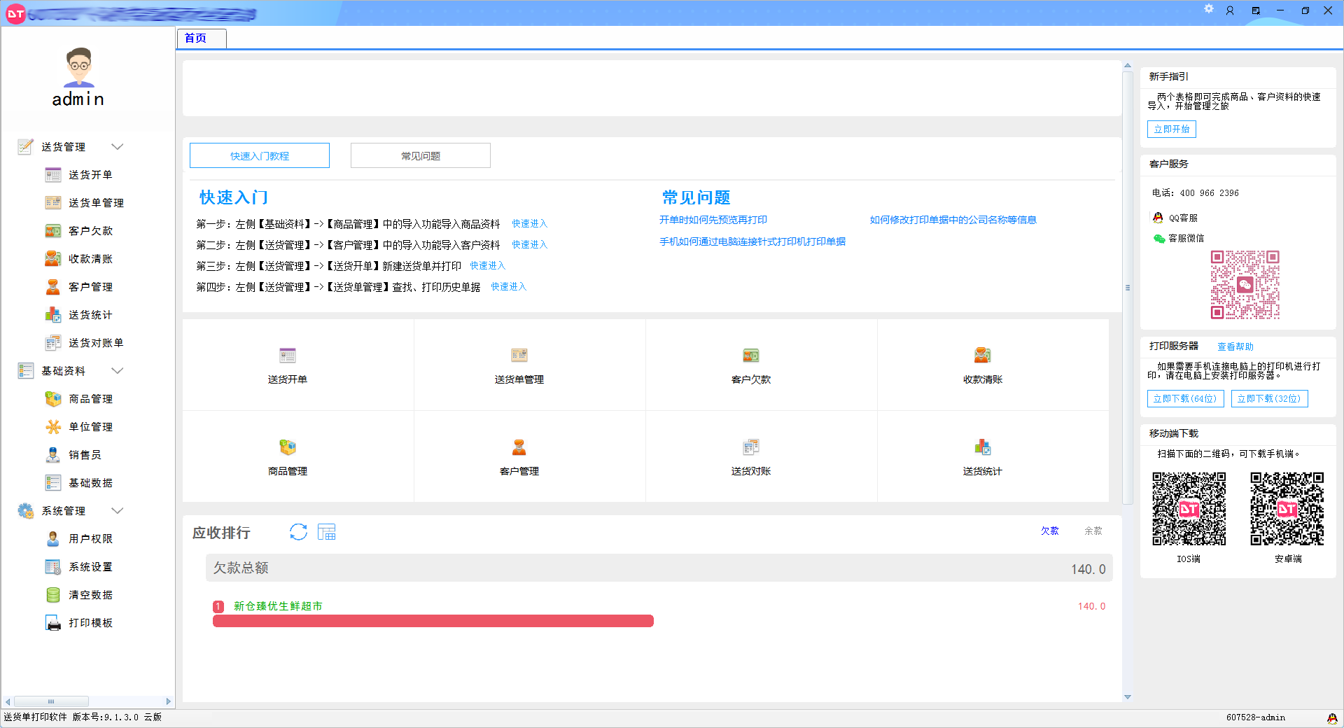
Task: Open 客户管理 in sidebar
Action: tap(78, 287)
